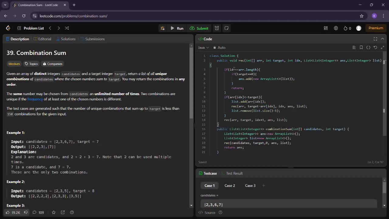
Task: Run the code
Action: 177,28
